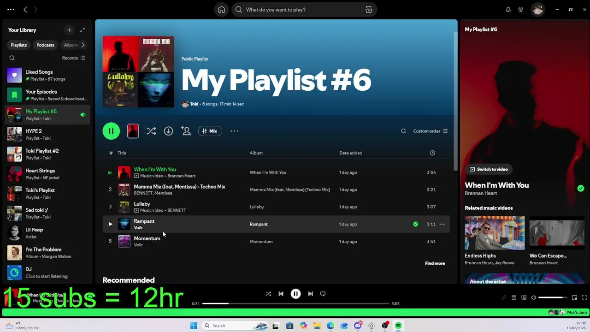The height and width of the screenshot is (332, 590).
Task: Open the My Playlist #6 cover art
Action: [x=138, y=72]
